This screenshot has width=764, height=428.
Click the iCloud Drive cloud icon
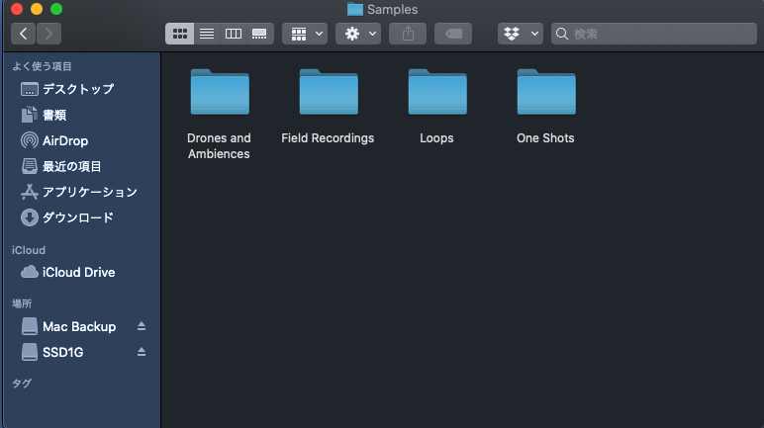tap(30, 272)
